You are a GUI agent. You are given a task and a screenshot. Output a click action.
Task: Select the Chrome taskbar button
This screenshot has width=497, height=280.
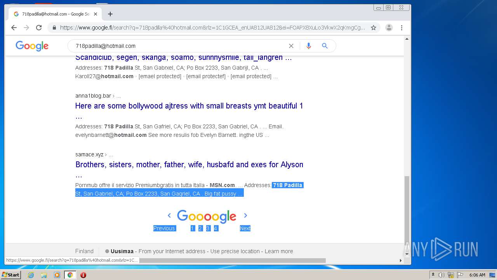click(x=70, y=275)
